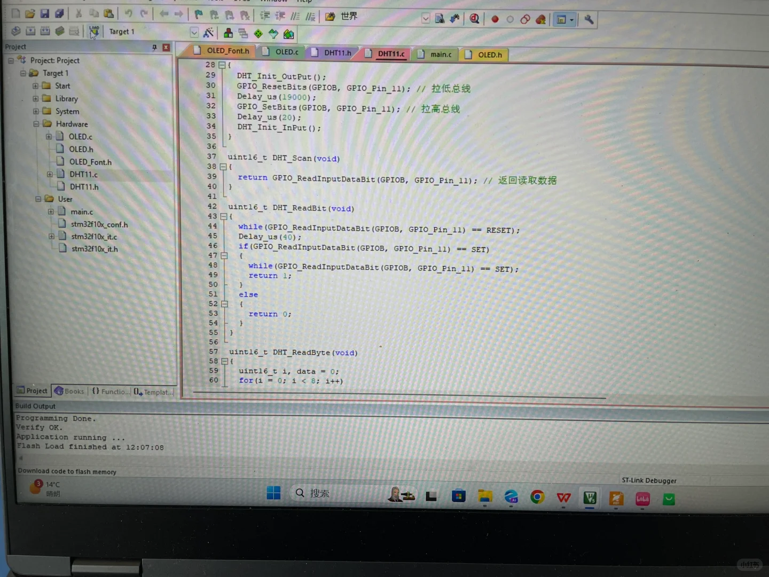Create a new file from toolbar
The width and height of the screenshot is (769, 577).
coord(16,13)
